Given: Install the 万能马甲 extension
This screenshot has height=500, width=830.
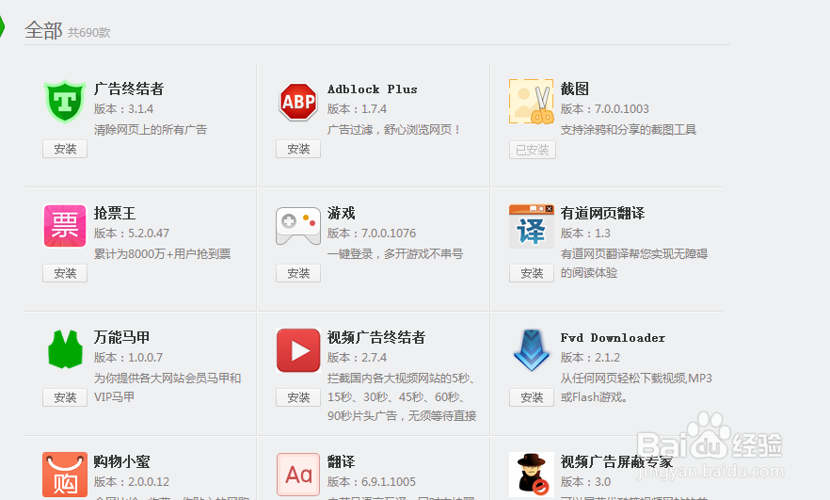Looking at the screenshot, I should tap(65, 397).
